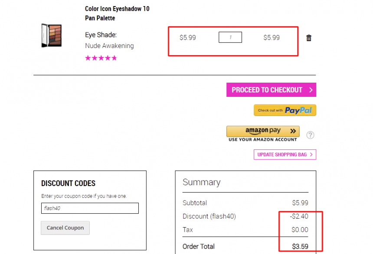This screenshot has width=373, height=254.
Task: Focus the item quantity field
Action: click(x=230, y=37)
